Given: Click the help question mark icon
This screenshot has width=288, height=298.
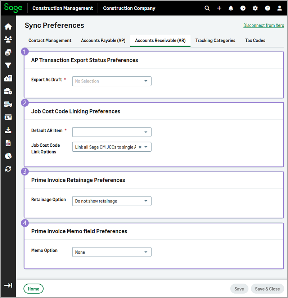Looking at the screenshot, I should 267,8.
